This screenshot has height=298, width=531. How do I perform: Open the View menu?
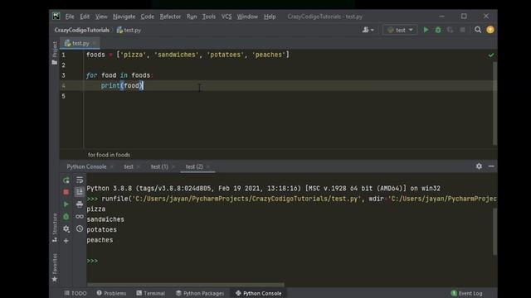pyautogui.click(x=101, y=17)
